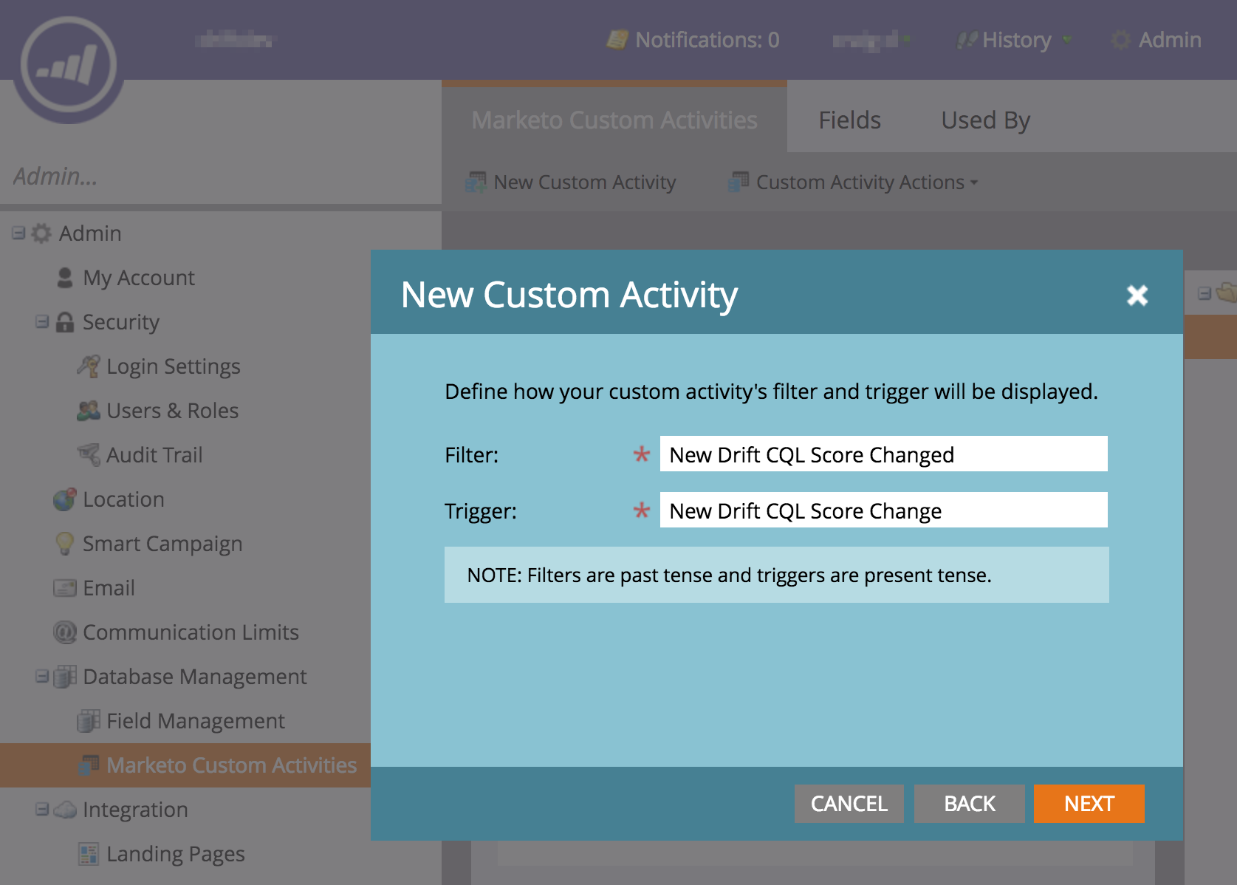Click the New Custom Activity toolbar icon
1237x885 pixels.
(476, 182)
